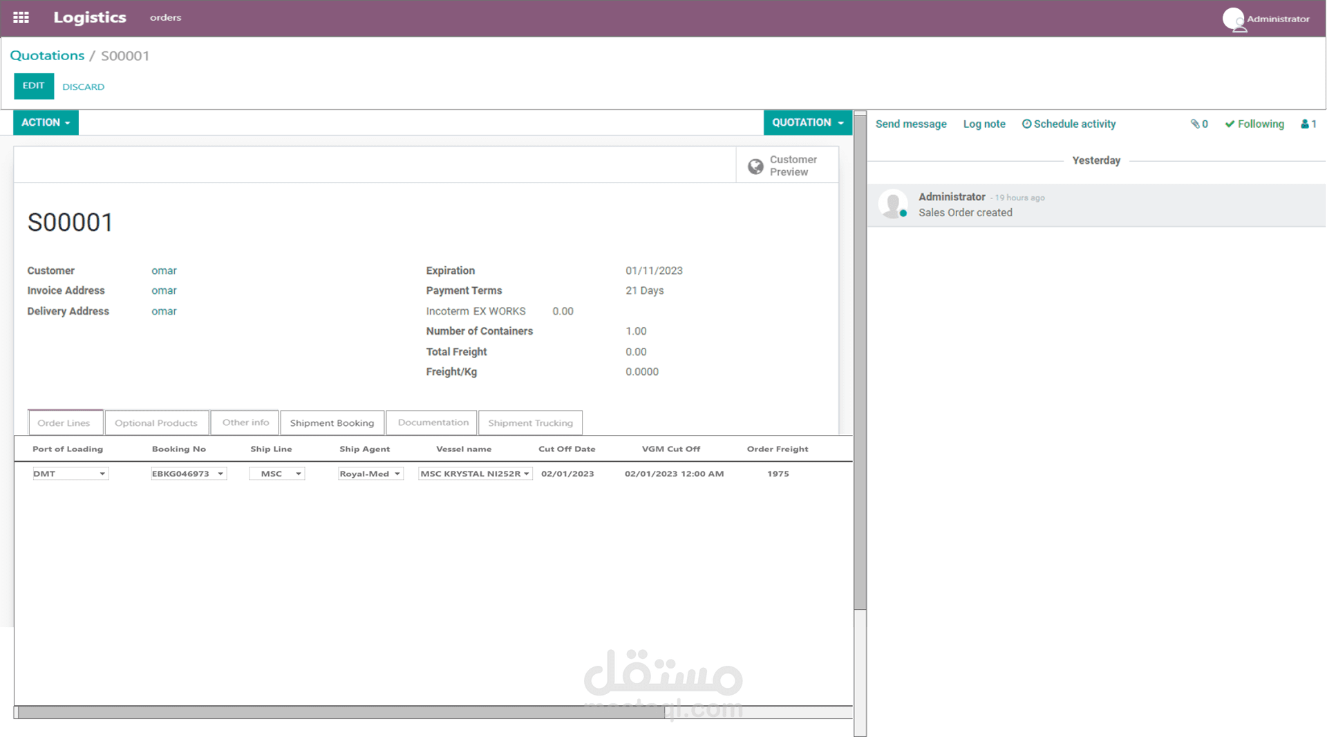Click the EDIT button
The height and width of the screenshot is (737, 1327).
coord(33,86)
